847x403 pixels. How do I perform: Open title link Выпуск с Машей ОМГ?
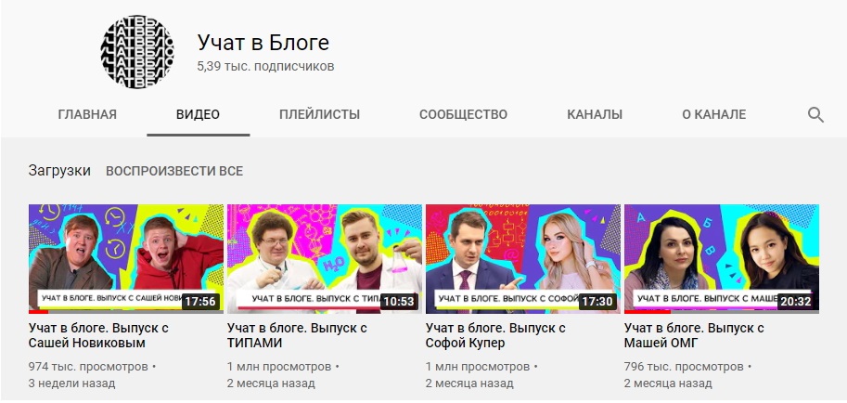tap(695, 335)
